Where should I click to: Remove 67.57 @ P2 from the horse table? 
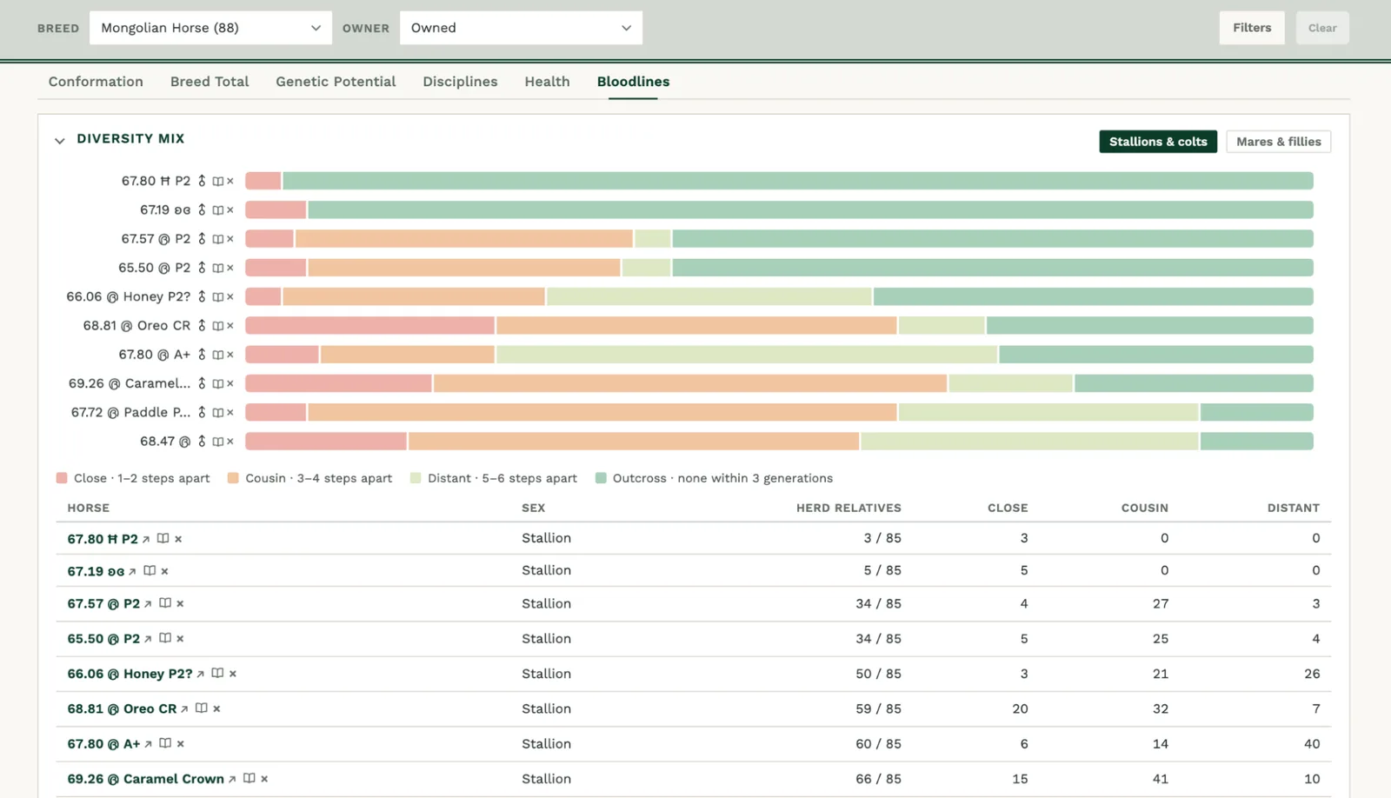(180, 604)
